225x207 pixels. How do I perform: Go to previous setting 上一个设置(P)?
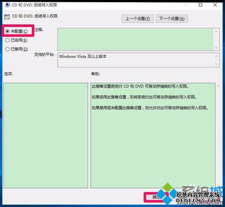tap(137, 18)
